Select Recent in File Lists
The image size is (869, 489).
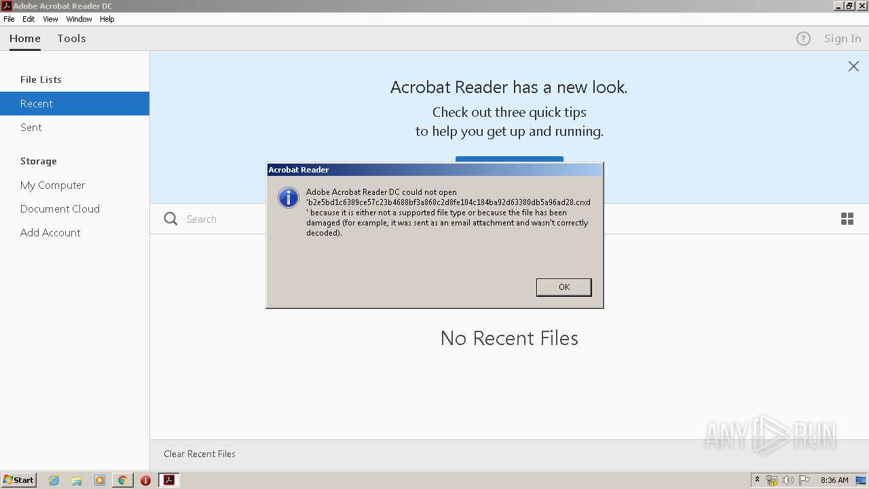pyautogui.click(x=75, y=103)
